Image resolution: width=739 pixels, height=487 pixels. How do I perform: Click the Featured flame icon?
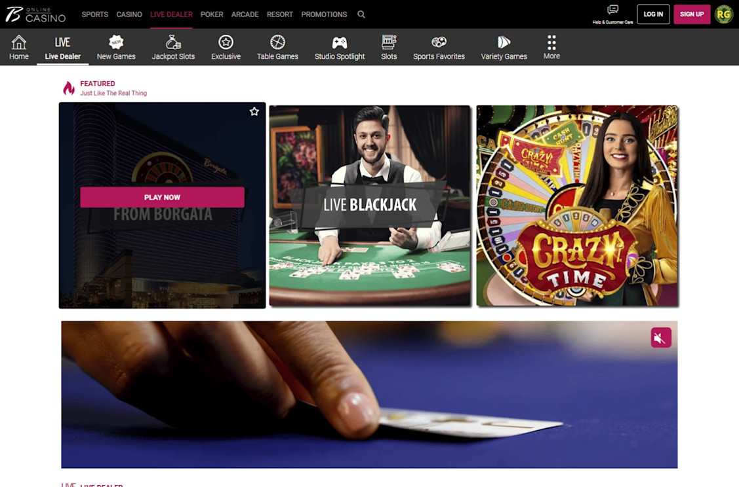[69, 88]
